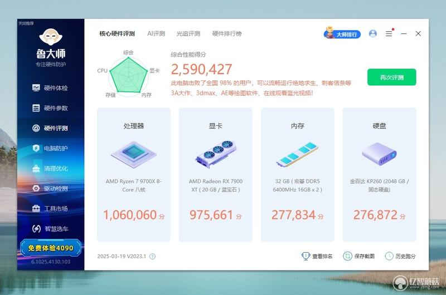Click version number 6.1025.4130.103

(x=51, y=262)
